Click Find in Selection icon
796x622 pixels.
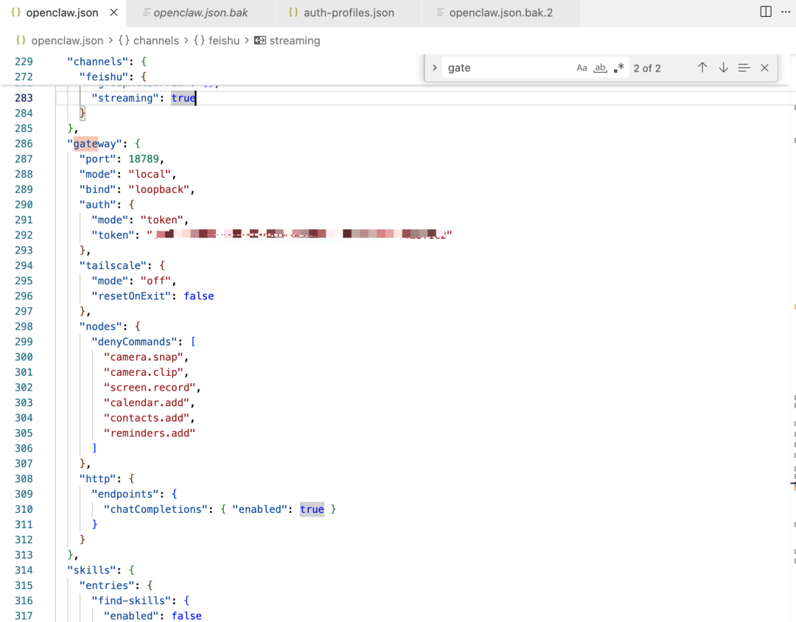pos(744,68)
